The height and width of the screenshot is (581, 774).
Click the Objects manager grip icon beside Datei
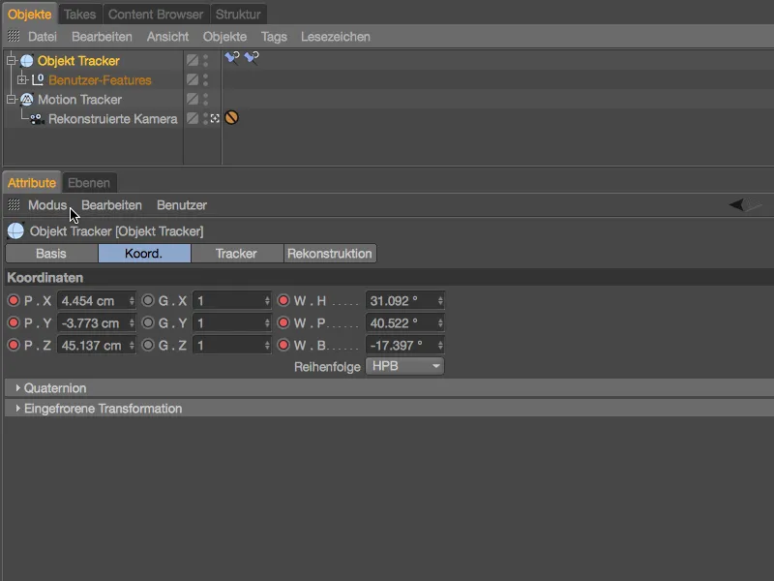[x=14, y=36]
